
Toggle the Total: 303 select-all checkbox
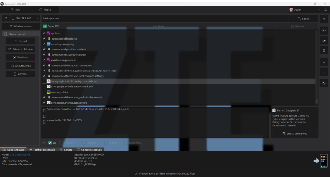coord(45,27)
